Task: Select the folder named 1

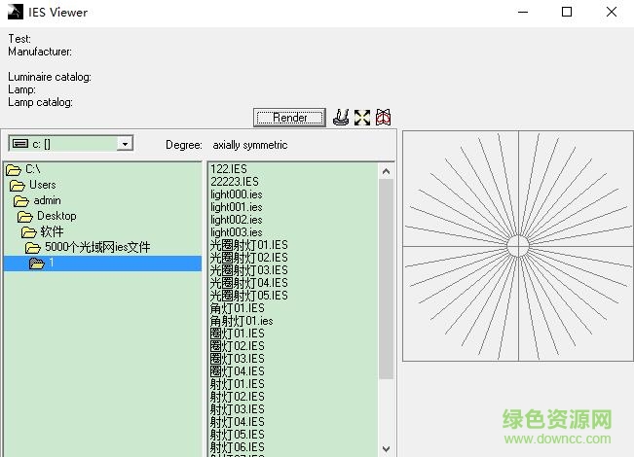Action: click(x=102, y=264)
